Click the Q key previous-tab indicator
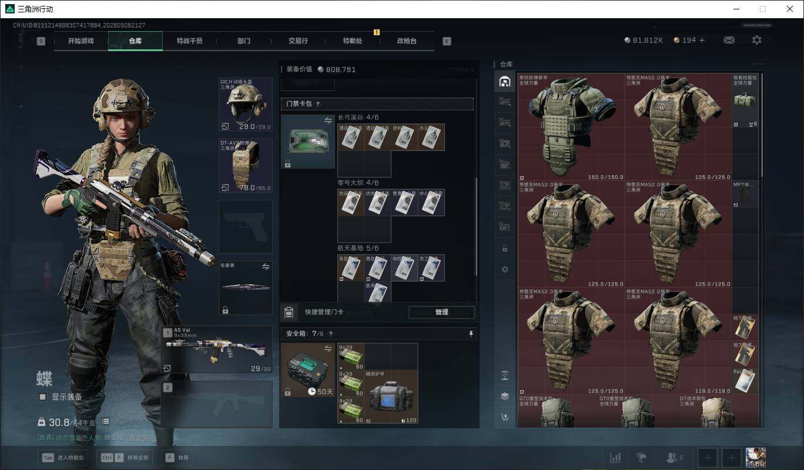804x470 pixels. point(41,41)
